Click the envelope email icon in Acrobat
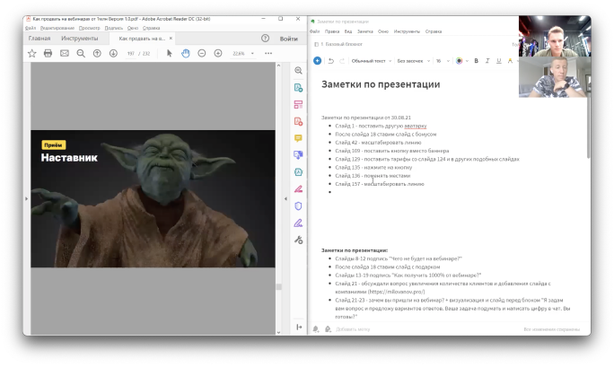Image resolution: width=614 pixels, height=367 pixels. (x=65, y=53)
